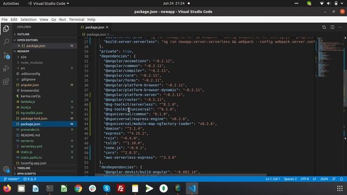This screenshot has height=195, width=347.
Task: Close the package.json editor tab
Action: pyautogui.click(x=107, y=27)
